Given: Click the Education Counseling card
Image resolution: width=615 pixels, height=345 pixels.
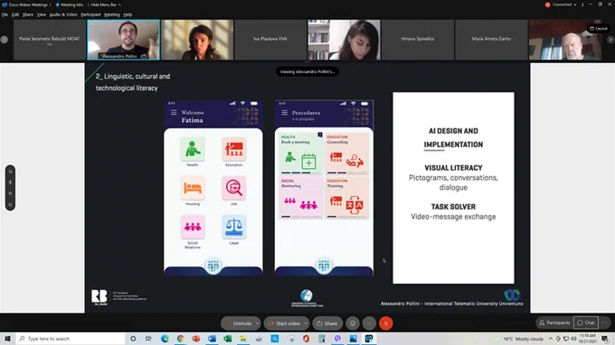Looking at the screenshot, I should point(347,154).
